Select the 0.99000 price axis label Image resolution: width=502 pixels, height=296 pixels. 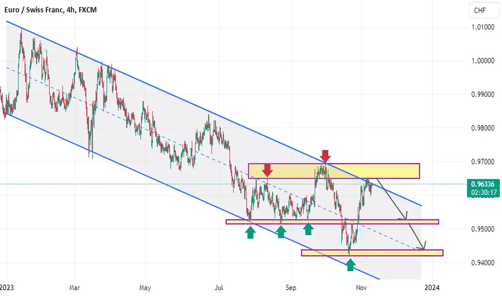[483, 94]
